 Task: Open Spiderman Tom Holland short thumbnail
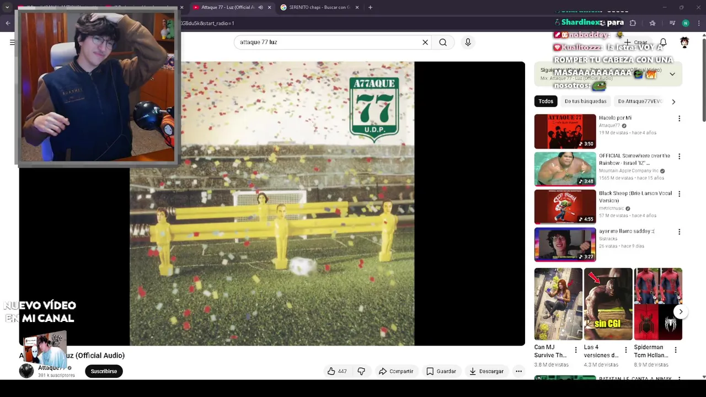coord(658,304)
